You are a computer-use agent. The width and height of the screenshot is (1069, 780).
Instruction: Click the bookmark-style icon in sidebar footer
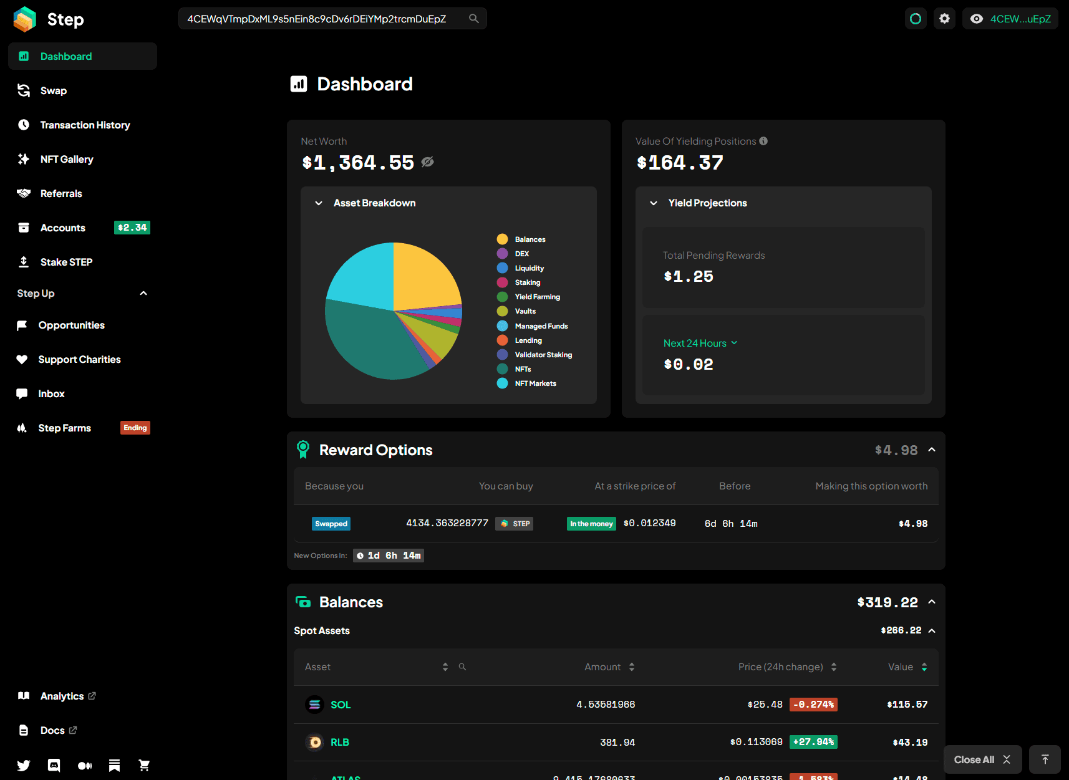coord(115,765)
